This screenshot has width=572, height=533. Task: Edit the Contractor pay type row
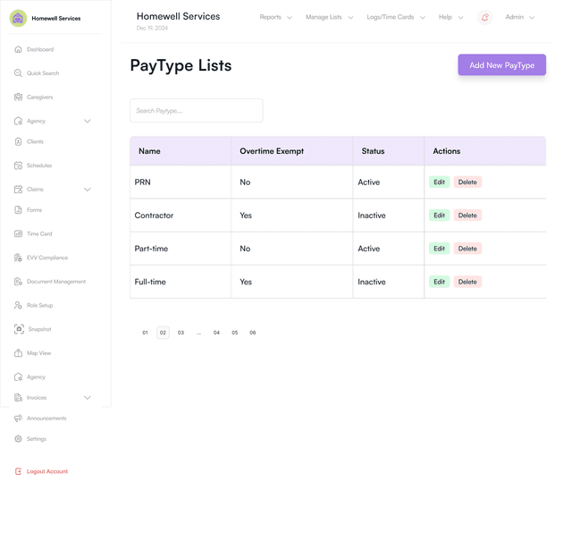coord(439,216)
